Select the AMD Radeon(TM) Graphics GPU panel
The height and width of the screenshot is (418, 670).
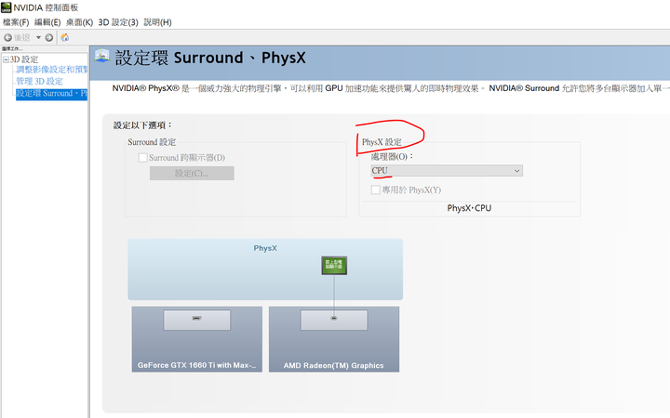(x=334, y=340)
